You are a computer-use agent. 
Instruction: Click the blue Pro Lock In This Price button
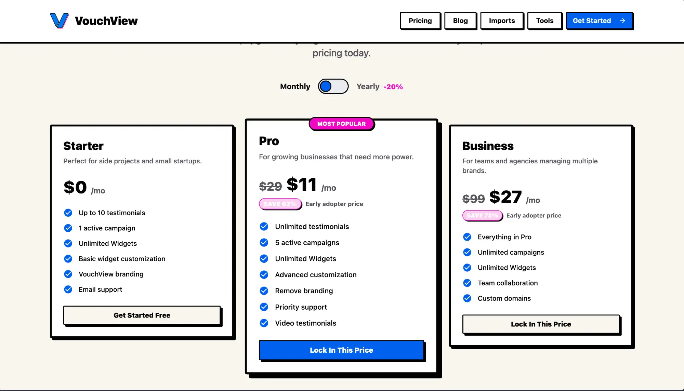tap(341, 350)
